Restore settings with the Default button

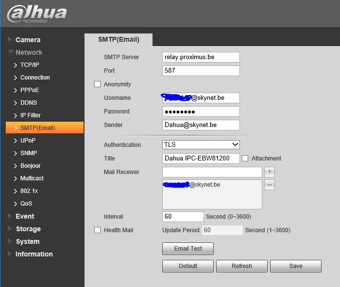pos(187,266)
